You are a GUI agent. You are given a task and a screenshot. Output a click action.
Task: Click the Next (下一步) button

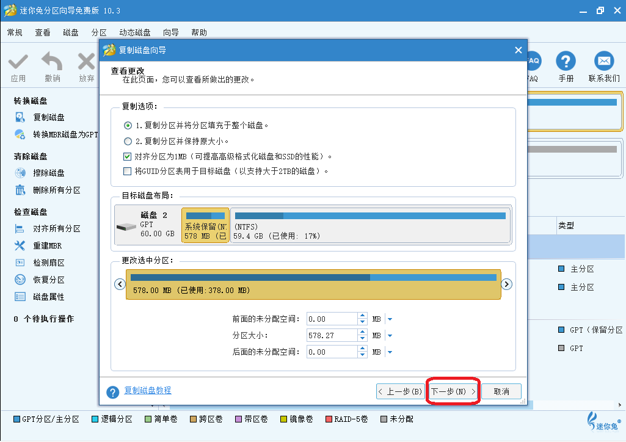(453, 392)
